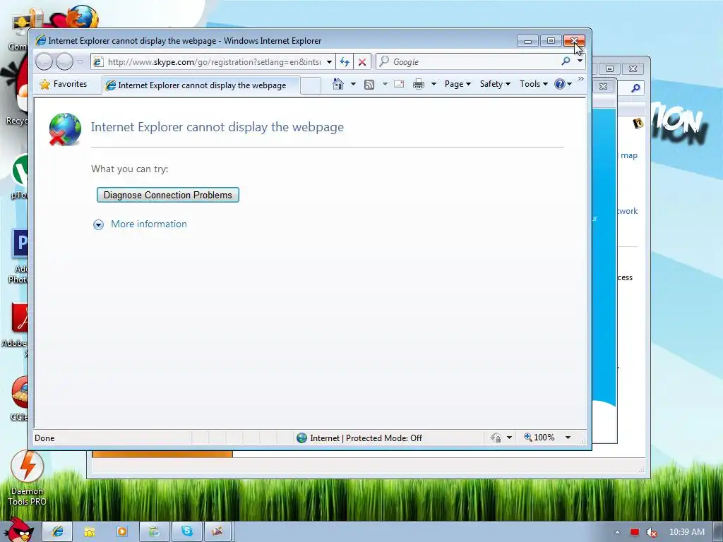The height and width of the screenshot is (542, 723).
Task: Open the Safety menu
Action: click(495, 84)
